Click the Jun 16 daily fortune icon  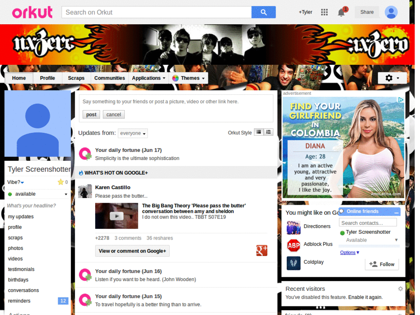tap(85, 275)
